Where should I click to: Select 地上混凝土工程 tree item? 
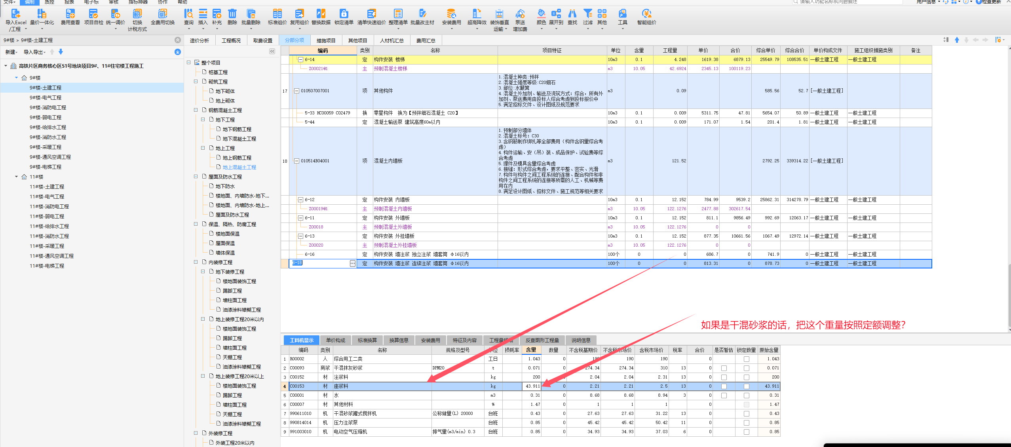pyautogui.click(x=239, y=167)
